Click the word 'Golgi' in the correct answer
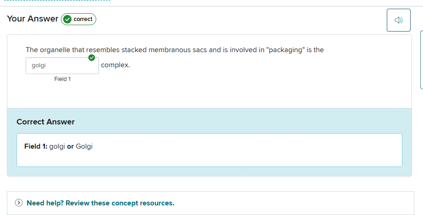The image size is (423, 215). (84, 146)
